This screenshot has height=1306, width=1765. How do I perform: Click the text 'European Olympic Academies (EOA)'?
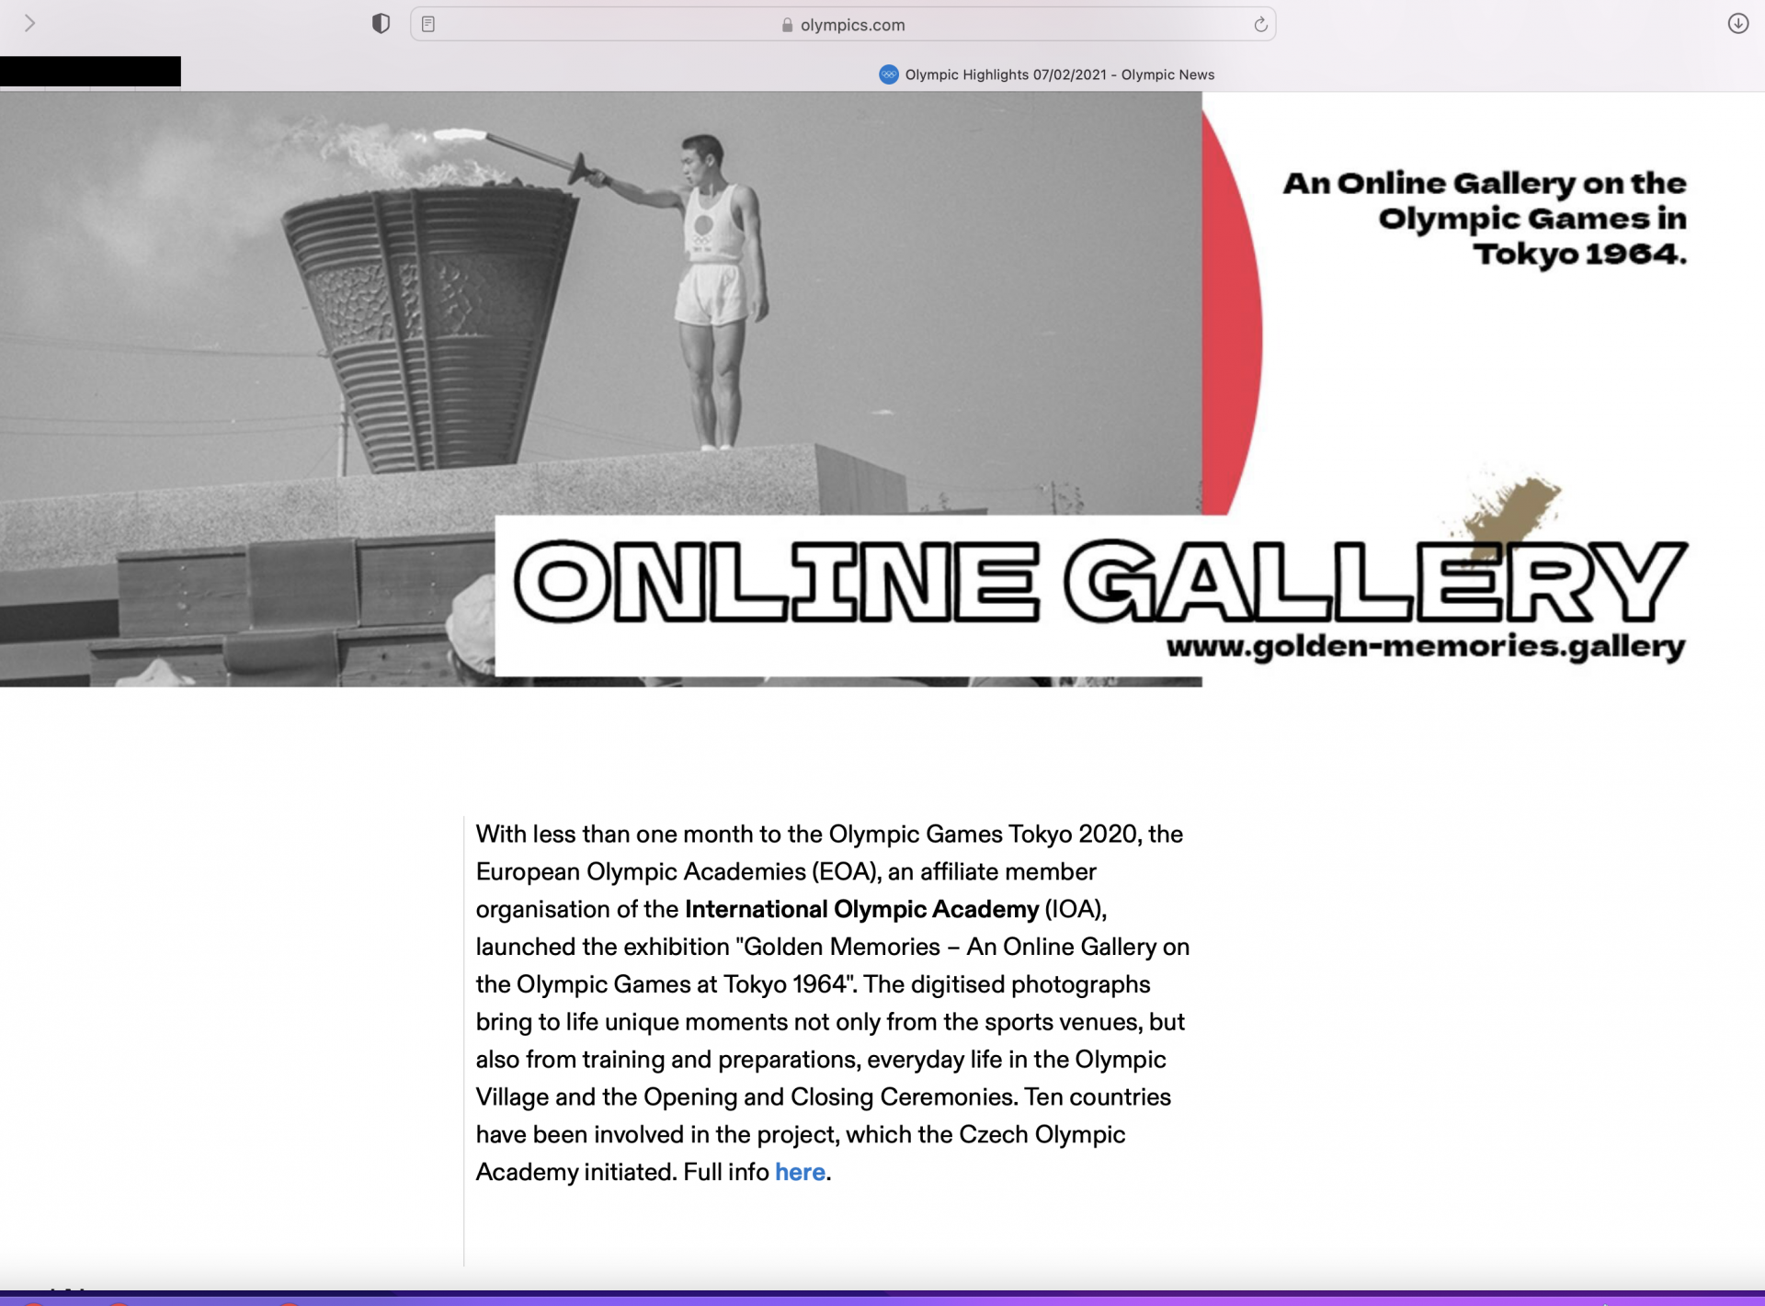[678, 871]
